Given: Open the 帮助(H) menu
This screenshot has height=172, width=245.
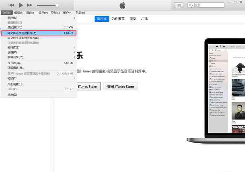Looking at the screenshot, I should pos(80,13).
